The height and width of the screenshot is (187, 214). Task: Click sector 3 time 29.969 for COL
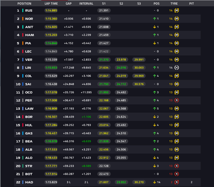pyautogui.click(x=139, y=76)
